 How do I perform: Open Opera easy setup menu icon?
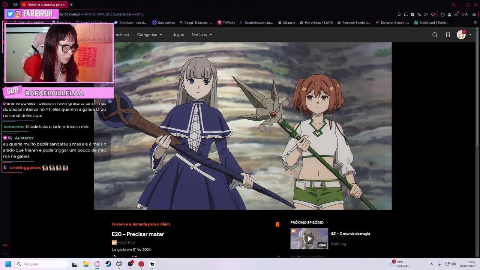coord(474,14)
